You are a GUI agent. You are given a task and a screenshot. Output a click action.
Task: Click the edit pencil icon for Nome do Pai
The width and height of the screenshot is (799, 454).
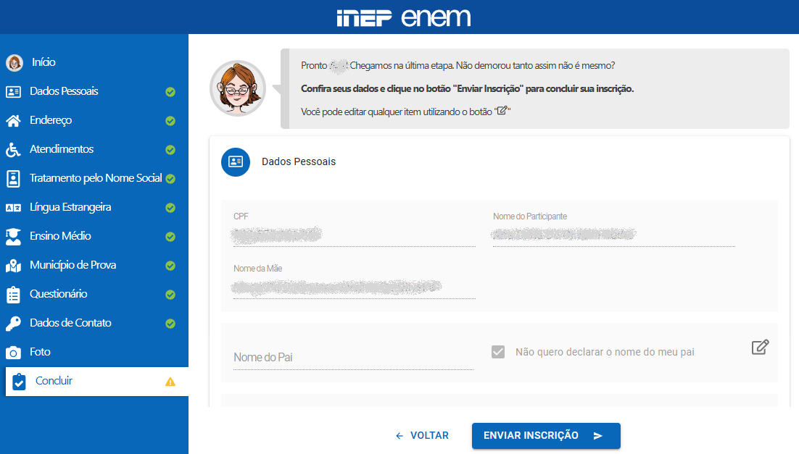click(760, 347)
